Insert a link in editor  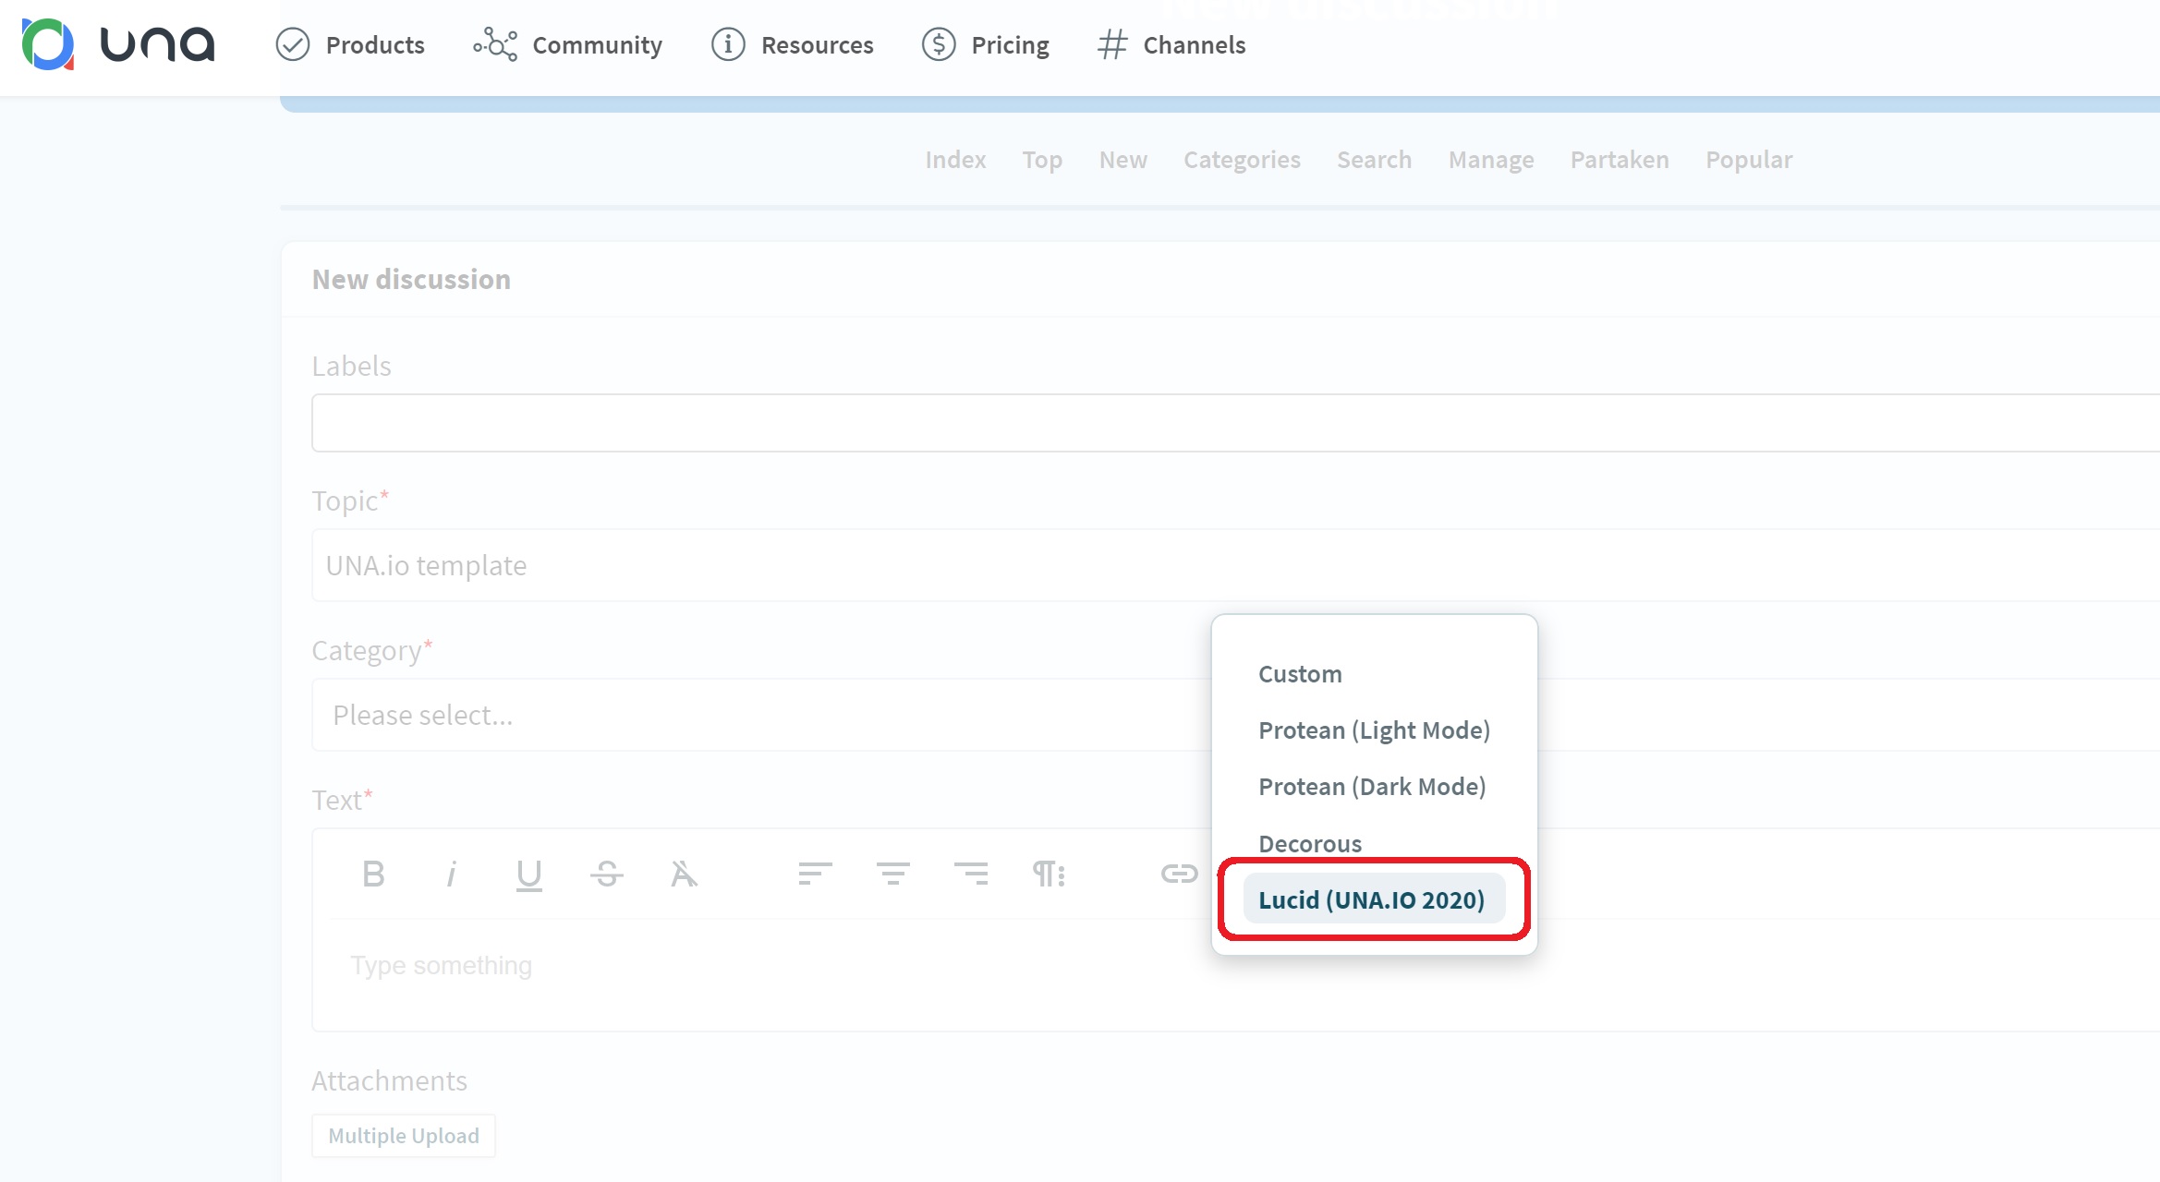click(1179, 874)
